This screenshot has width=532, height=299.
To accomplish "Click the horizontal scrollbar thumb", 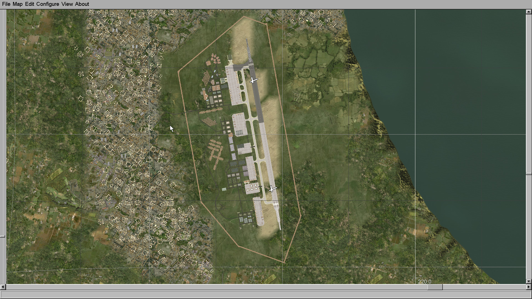I will tap(435, 287).
